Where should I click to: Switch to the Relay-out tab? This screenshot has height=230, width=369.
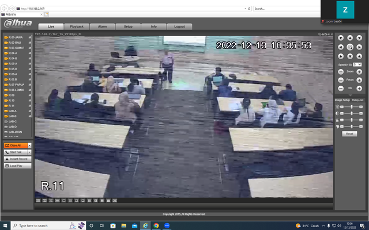point(357,100)
